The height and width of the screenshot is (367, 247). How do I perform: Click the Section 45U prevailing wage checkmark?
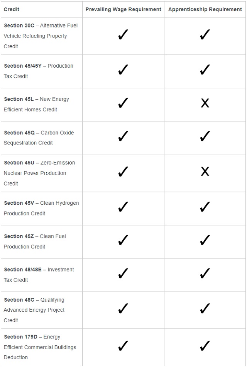123,172
